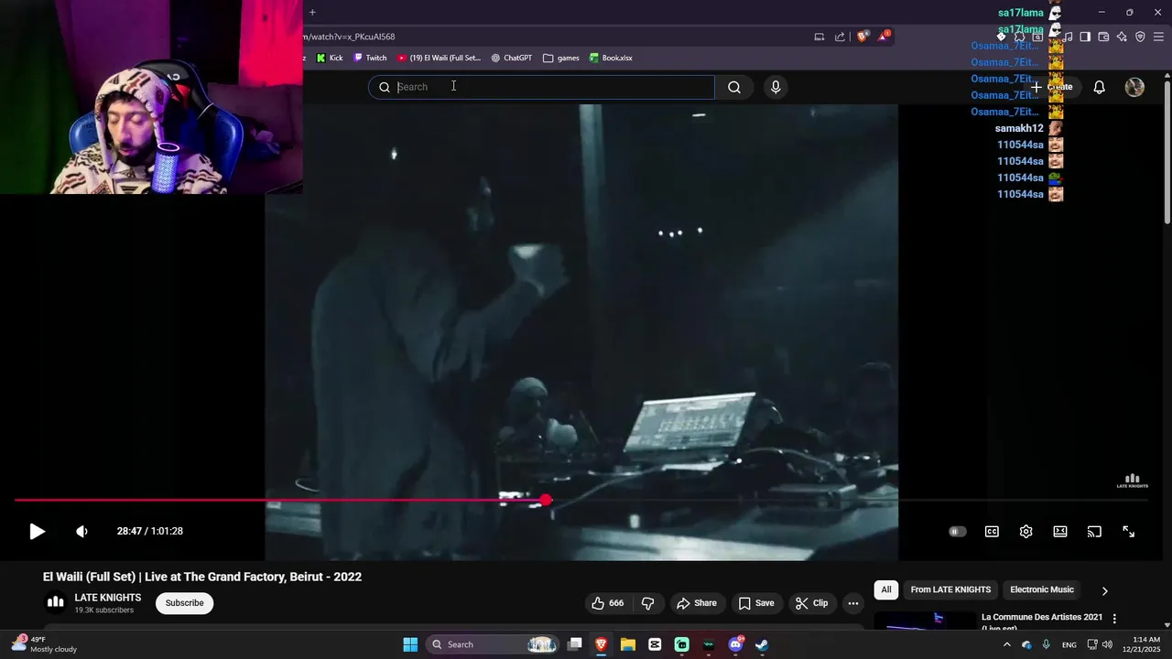
Task: Like the video with thumbs up
Action: coord(607,603)
